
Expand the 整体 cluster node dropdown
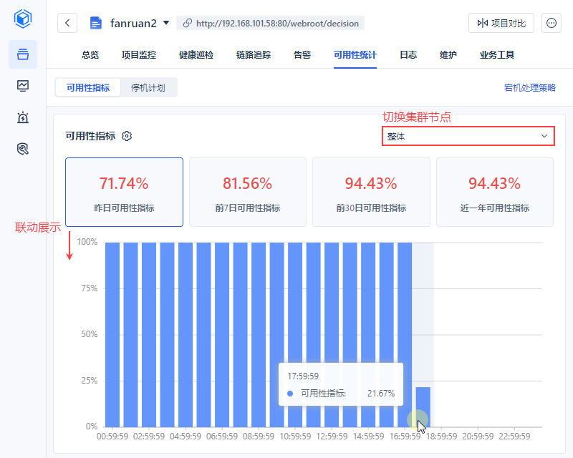468,136
